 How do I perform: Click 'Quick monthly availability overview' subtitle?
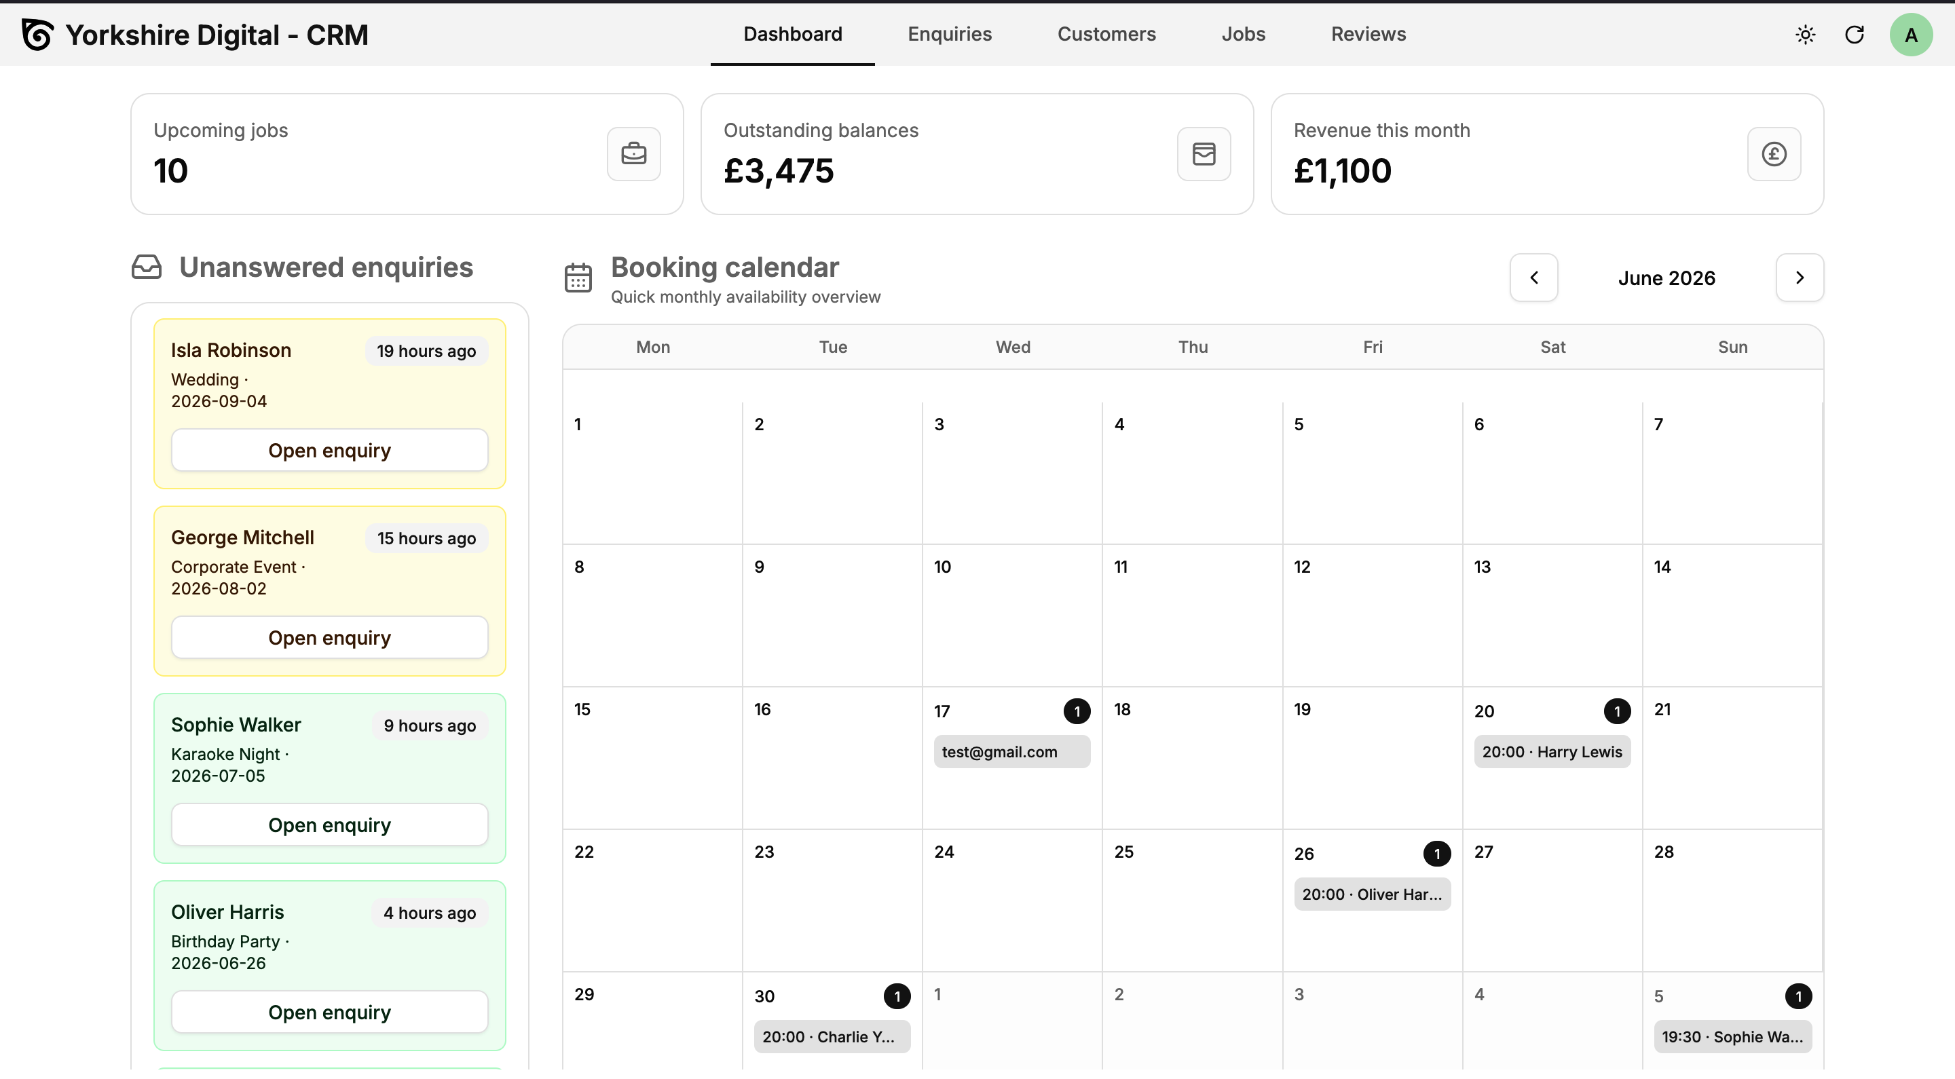[x=745, y=297]
